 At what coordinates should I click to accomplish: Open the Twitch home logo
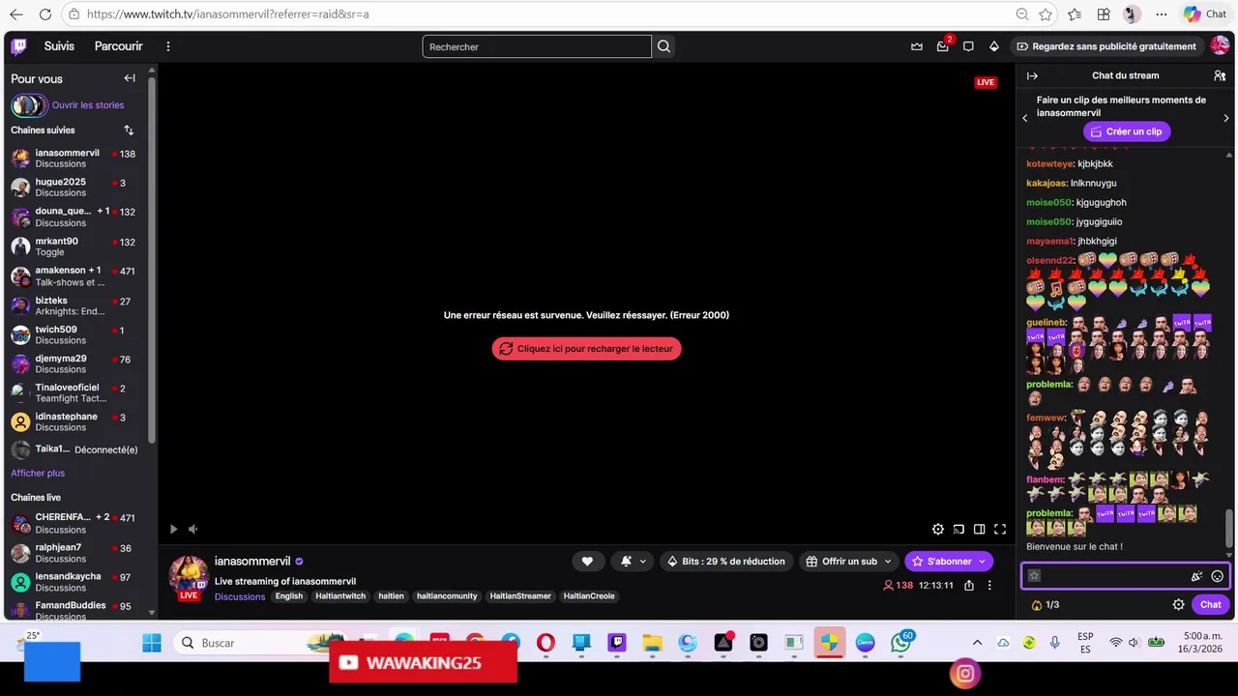pyautogui.click(x=19, y=46)
